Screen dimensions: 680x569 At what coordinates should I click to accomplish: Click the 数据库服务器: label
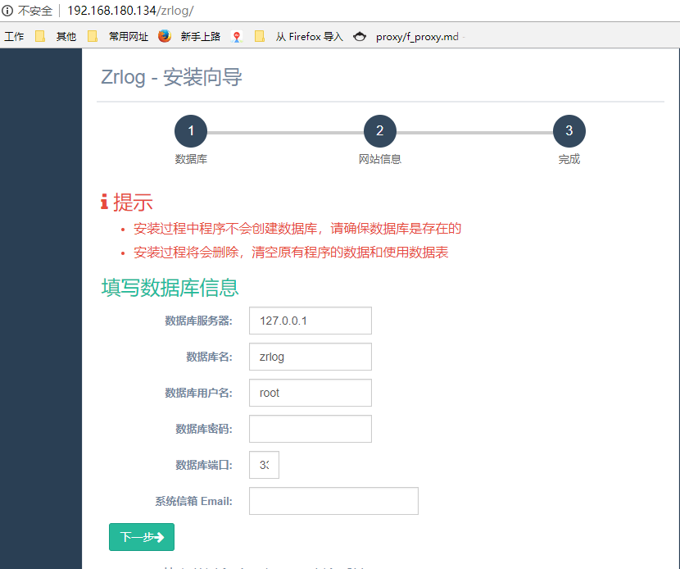tap(198, 321)
